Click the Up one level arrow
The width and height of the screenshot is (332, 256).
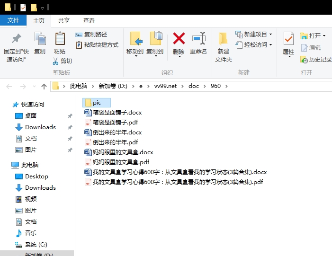(x=44, y=86)
